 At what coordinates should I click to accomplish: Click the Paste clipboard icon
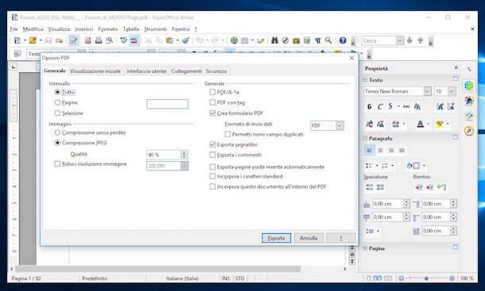click(x=169, y=40)
